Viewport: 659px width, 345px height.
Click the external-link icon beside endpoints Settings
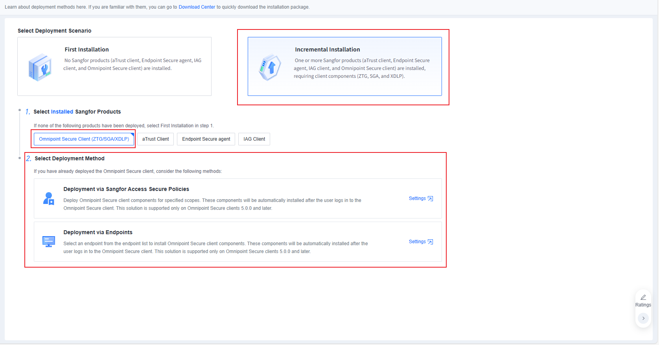[x=431, y=242]
